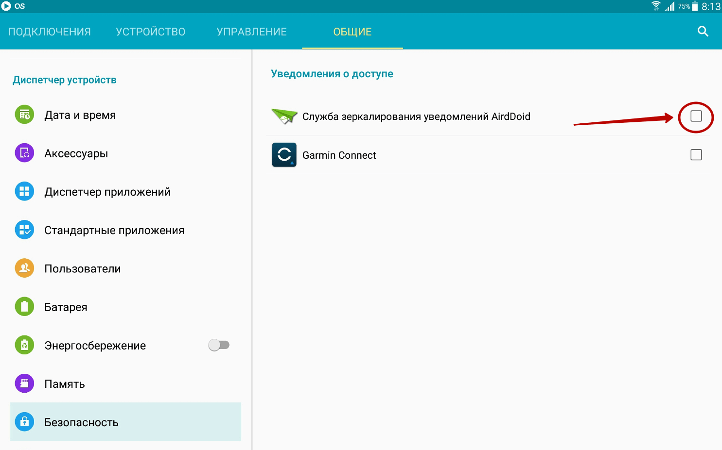Tap the Default applications icon

click(24, 230)
